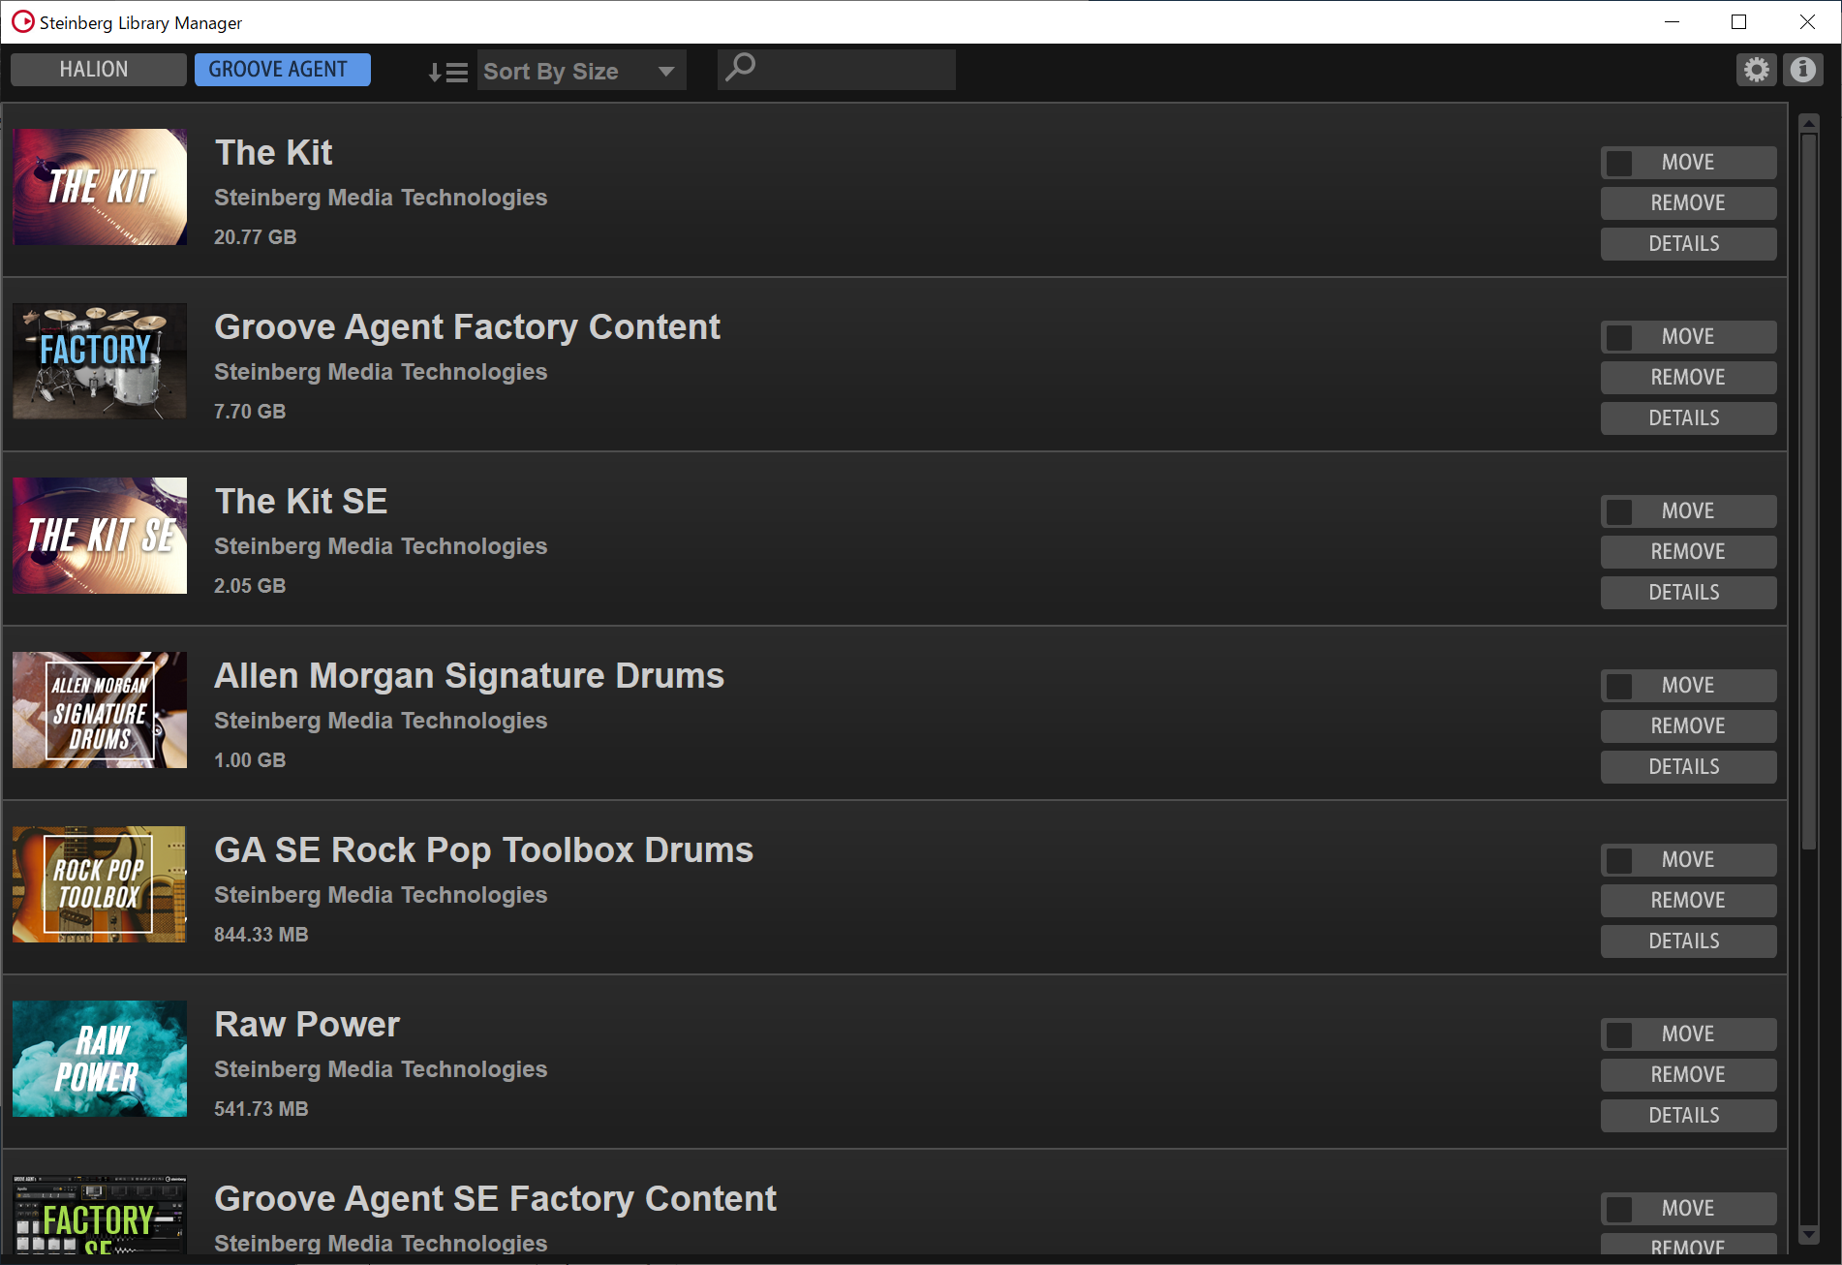
Task: Minimize the Steinberg Library Manager window
Action: click(x=1672, y=21)
